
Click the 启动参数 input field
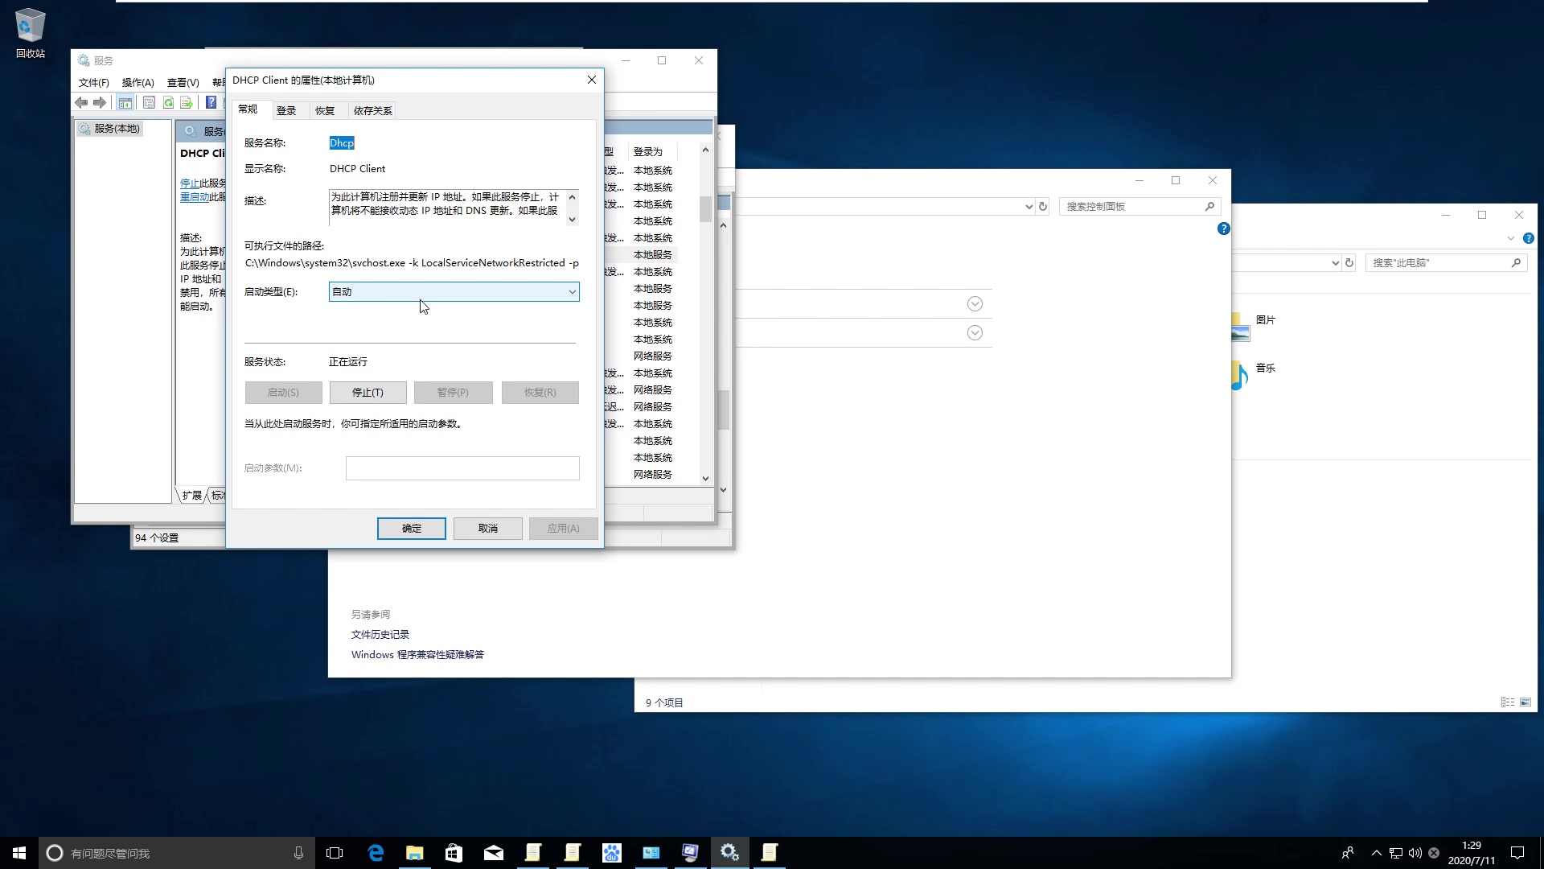[x=462, y=468]
